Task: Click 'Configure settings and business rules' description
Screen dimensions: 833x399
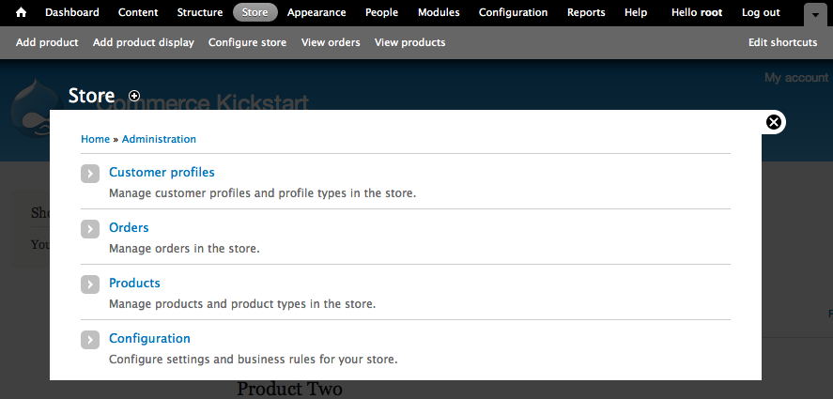Action: pos(253,360)
